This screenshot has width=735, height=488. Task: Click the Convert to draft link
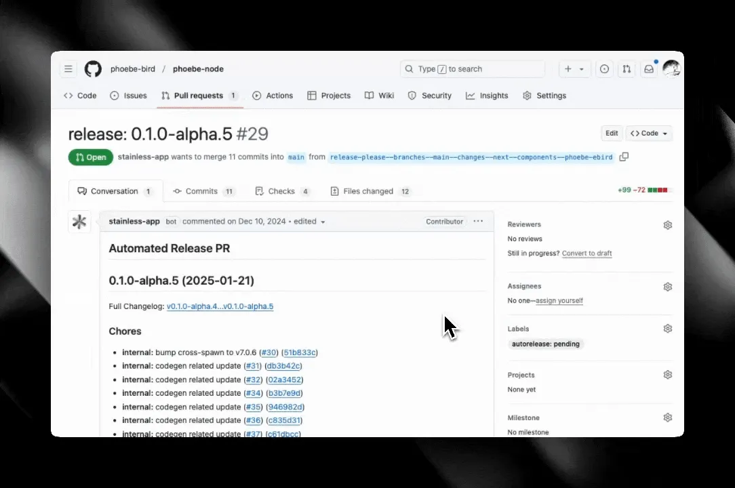(587, 253)
